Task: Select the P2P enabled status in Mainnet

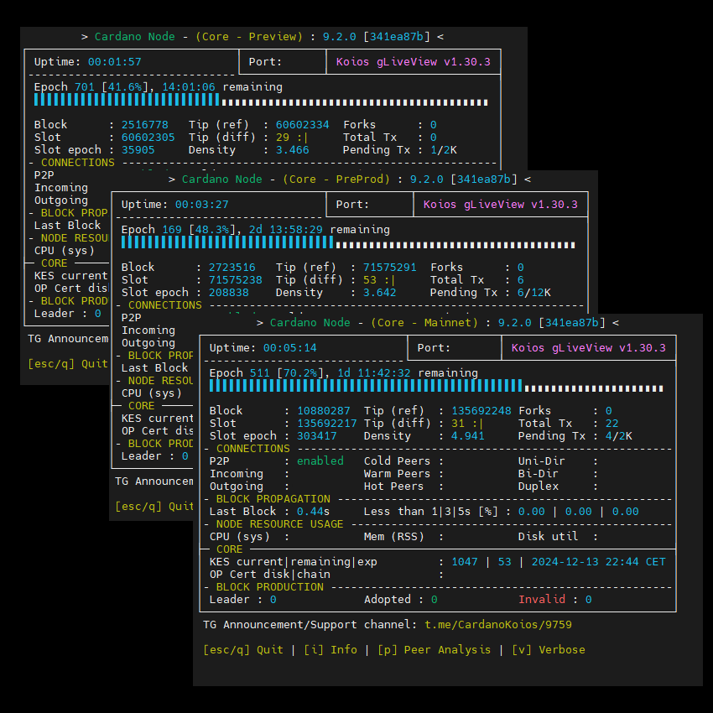Action: pos(320,461)
